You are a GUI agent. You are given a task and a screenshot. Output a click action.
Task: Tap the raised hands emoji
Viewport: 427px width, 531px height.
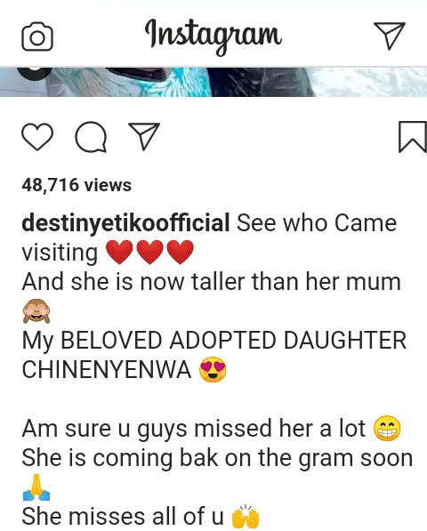(x=246, y=517)
